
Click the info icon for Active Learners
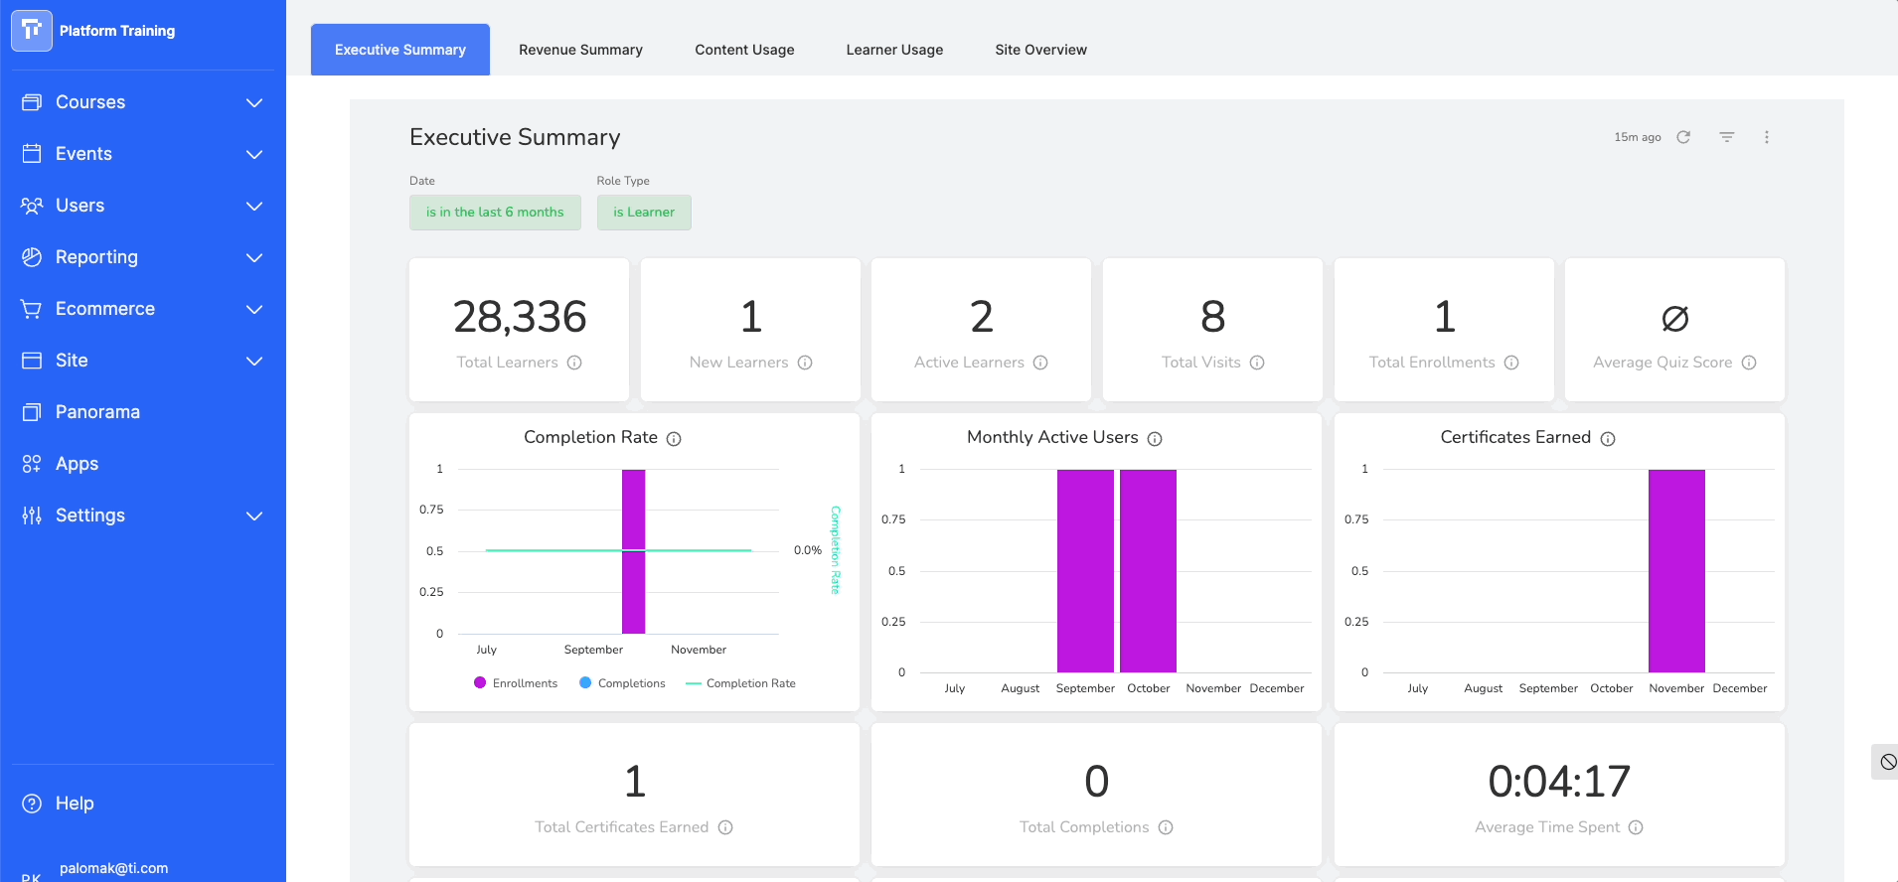[x=1040, y=363]
